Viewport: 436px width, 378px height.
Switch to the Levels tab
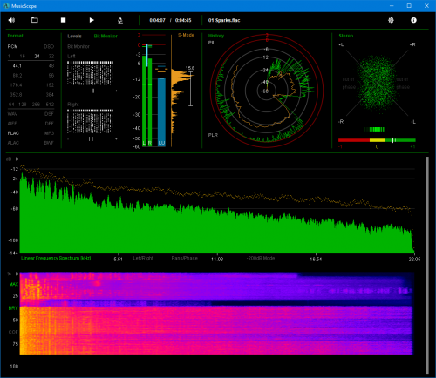[x=74, y=36]
